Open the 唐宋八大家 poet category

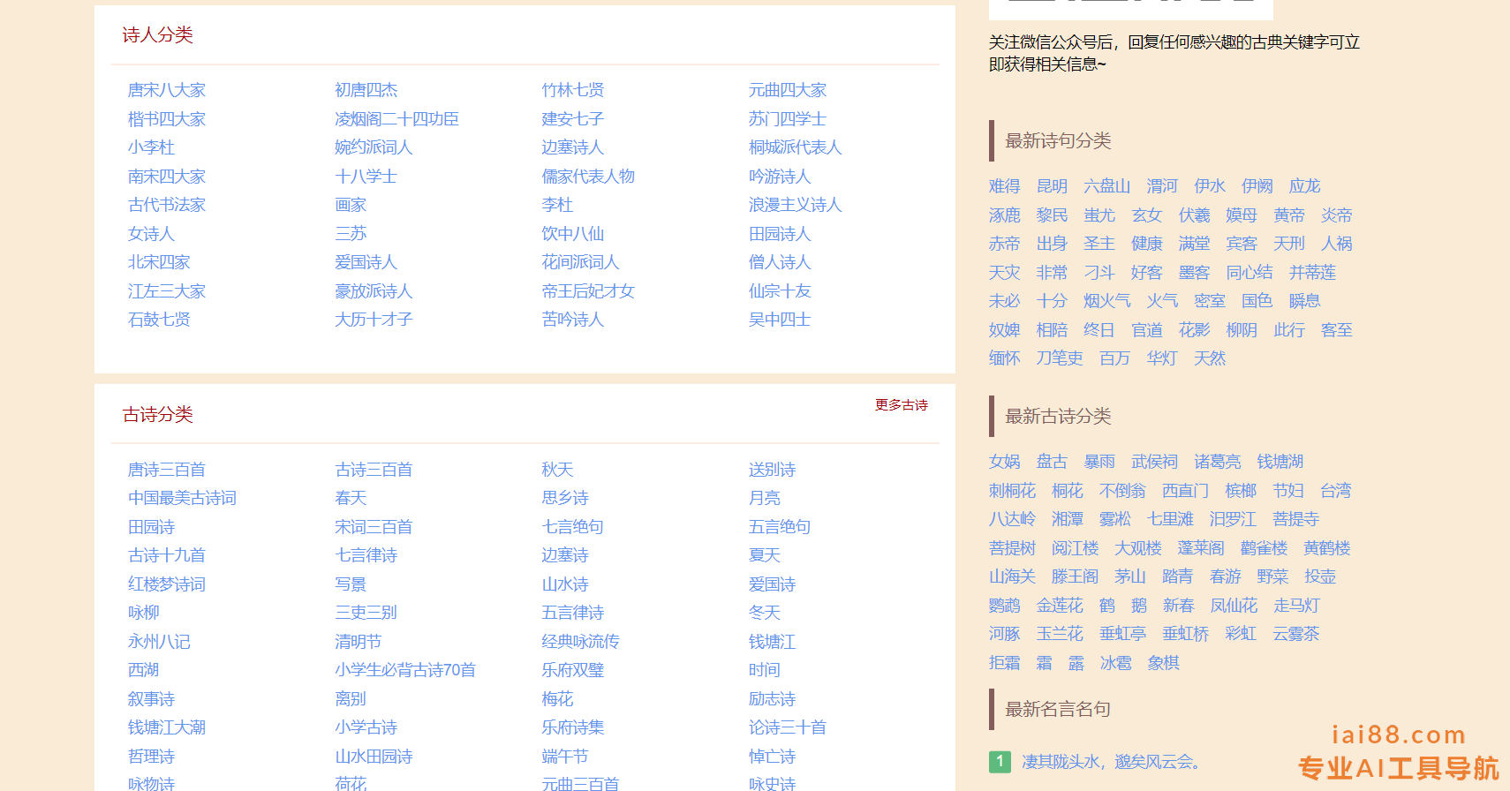[x=166, y=90]
